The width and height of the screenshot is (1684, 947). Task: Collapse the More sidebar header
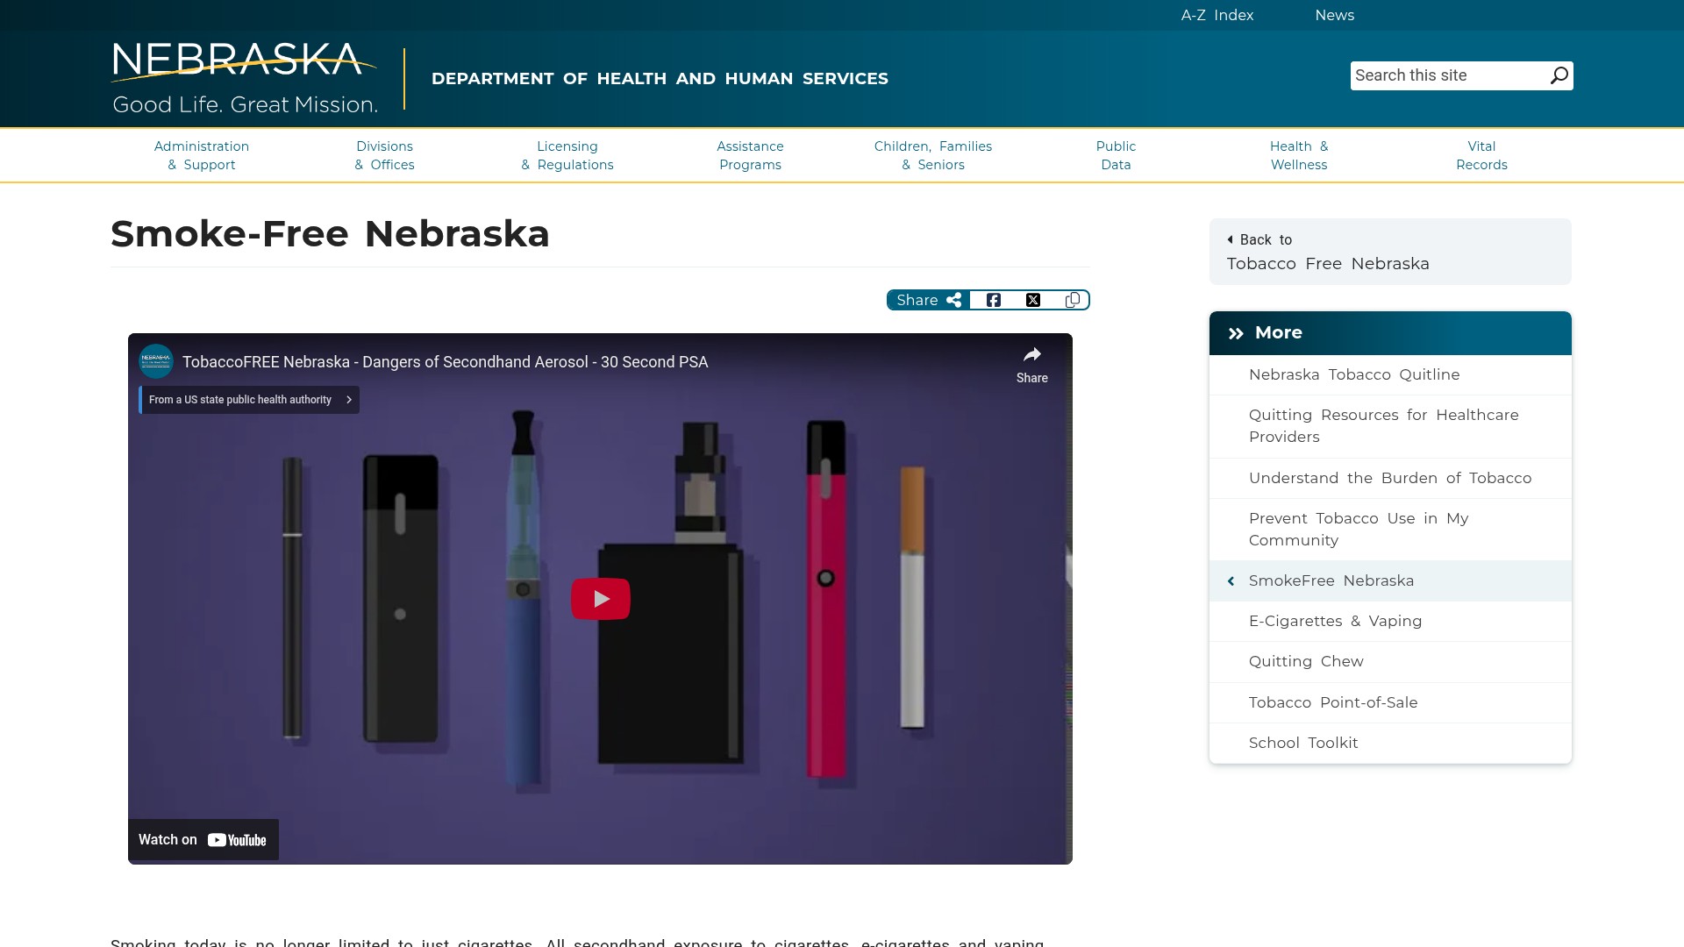(x=1390, y=333)
